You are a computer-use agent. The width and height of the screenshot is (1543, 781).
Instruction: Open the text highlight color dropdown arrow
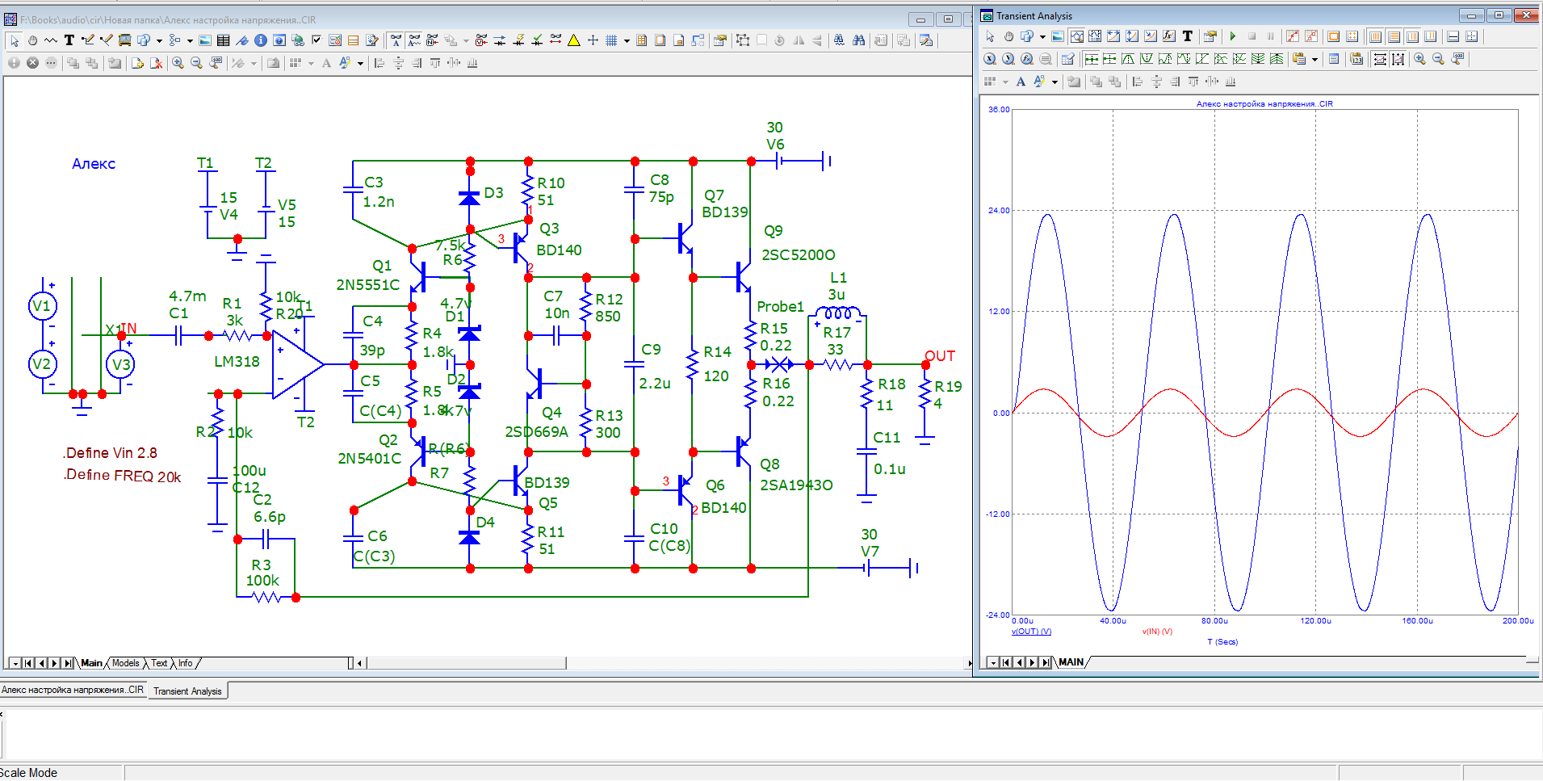click(x=360, y=63)
